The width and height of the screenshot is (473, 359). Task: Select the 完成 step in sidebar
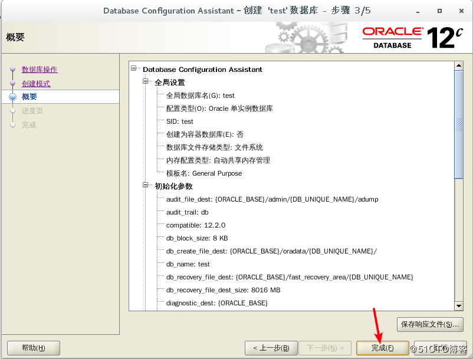[29, 125]
